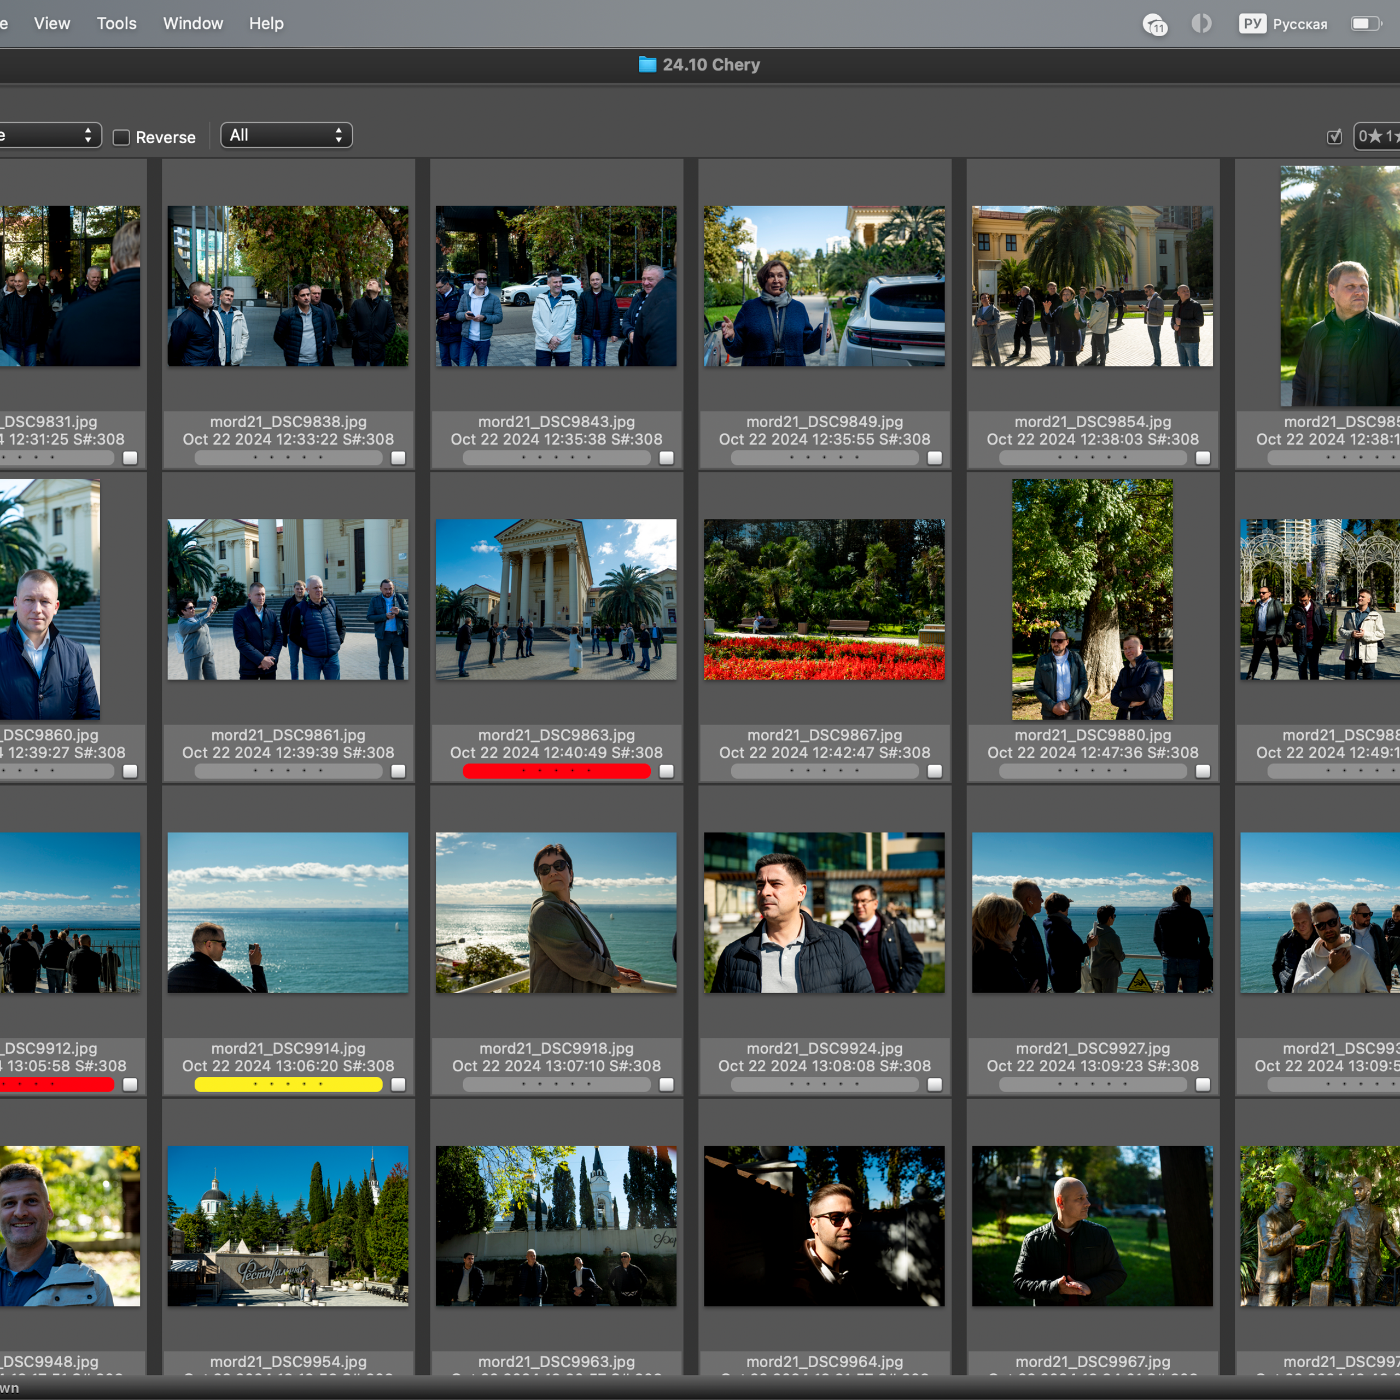
Task: Open the View menu
Action: point(52,23)
